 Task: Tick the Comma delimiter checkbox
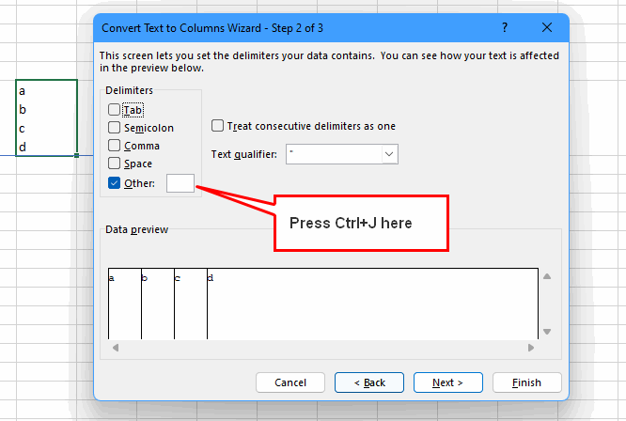pos(114,146)
